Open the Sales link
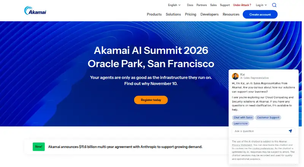Viewport: 304px width, 167px height. pos(213,5)
